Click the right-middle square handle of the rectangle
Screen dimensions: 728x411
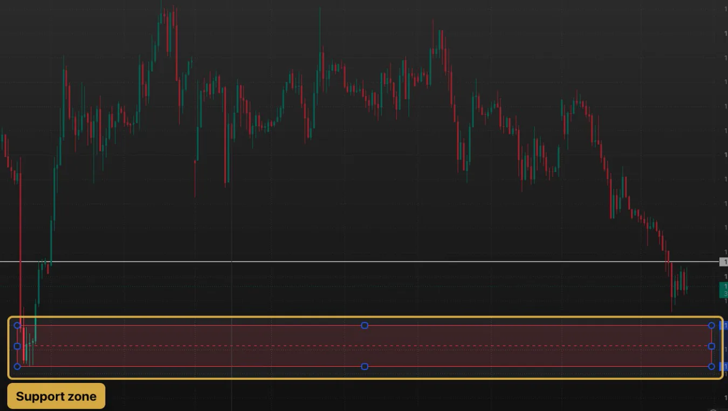(711, 346)
